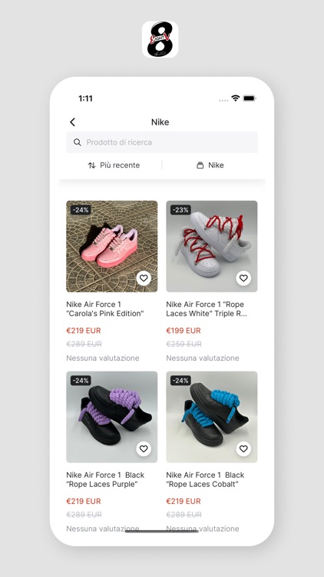Go back using the left chevron arrow
324x577 pixels.
72,122
